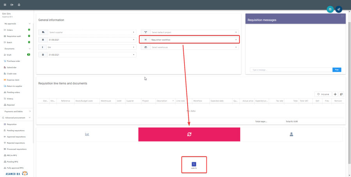Click the logout icon in top bar

(x=12, y=5)
